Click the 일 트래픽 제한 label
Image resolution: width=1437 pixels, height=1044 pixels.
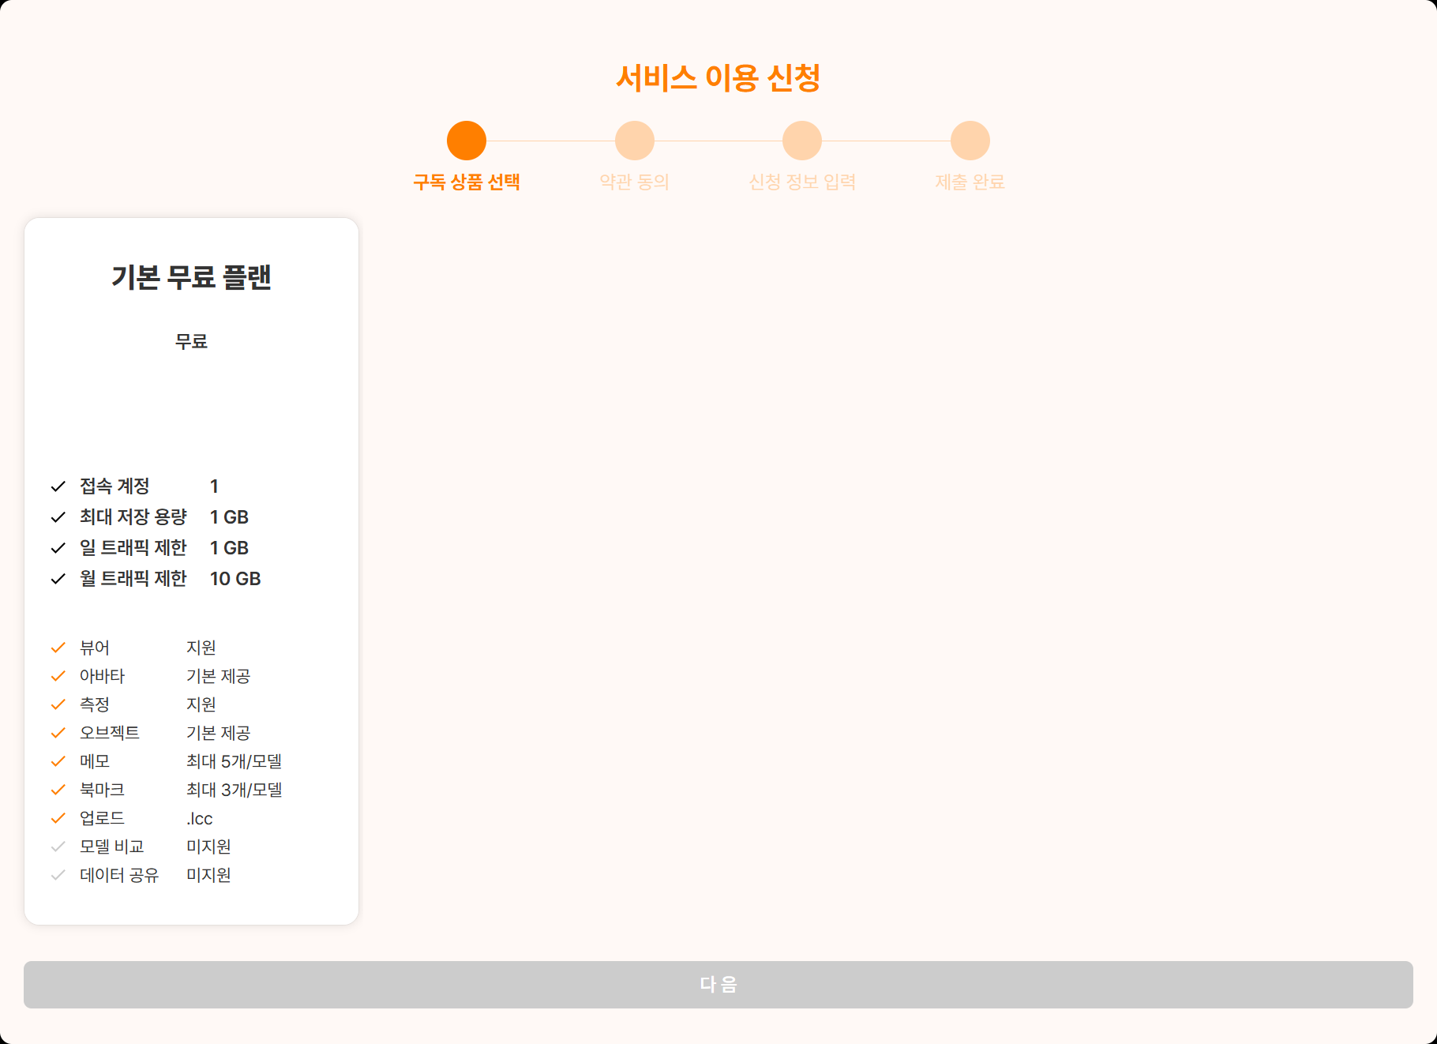pyautogui.click(x=133, y=547)
